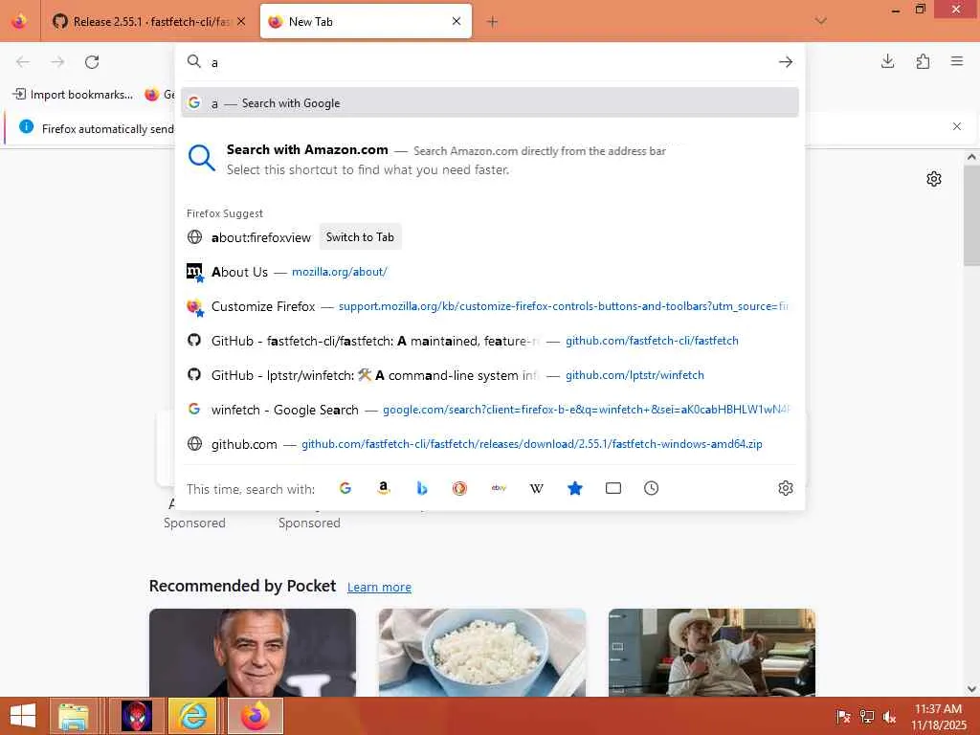The height and width of the screenshot is (735, 980).
Task: Click the Switch to Tab button
Action: pos(360,237)
